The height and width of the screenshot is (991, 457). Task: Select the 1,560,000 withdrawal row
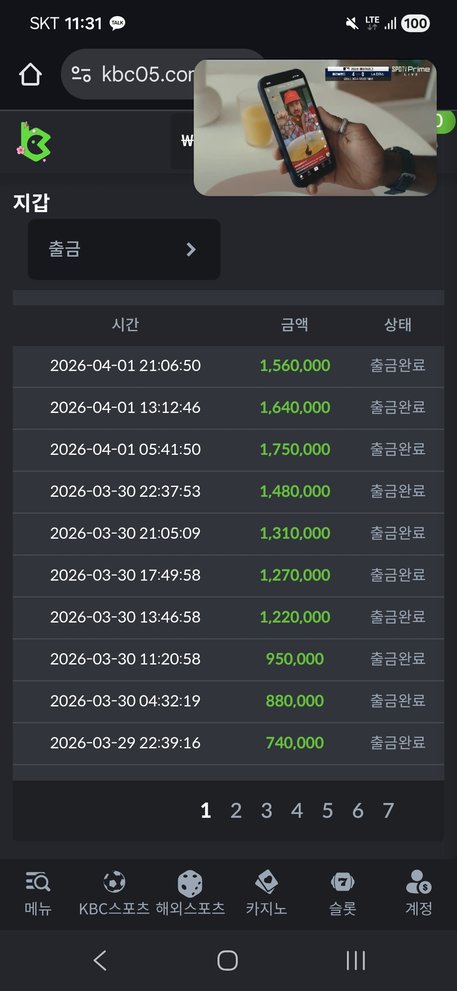coord(228,366)
